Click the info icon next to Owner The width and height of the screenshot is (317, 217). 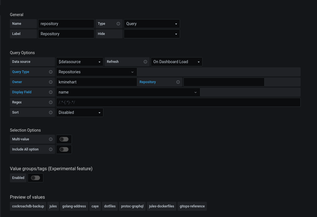click(51, 82)
